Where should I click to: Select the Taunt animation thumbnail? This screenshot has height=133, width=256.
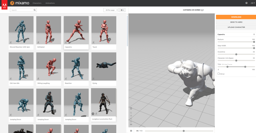[x=104, y=30]
